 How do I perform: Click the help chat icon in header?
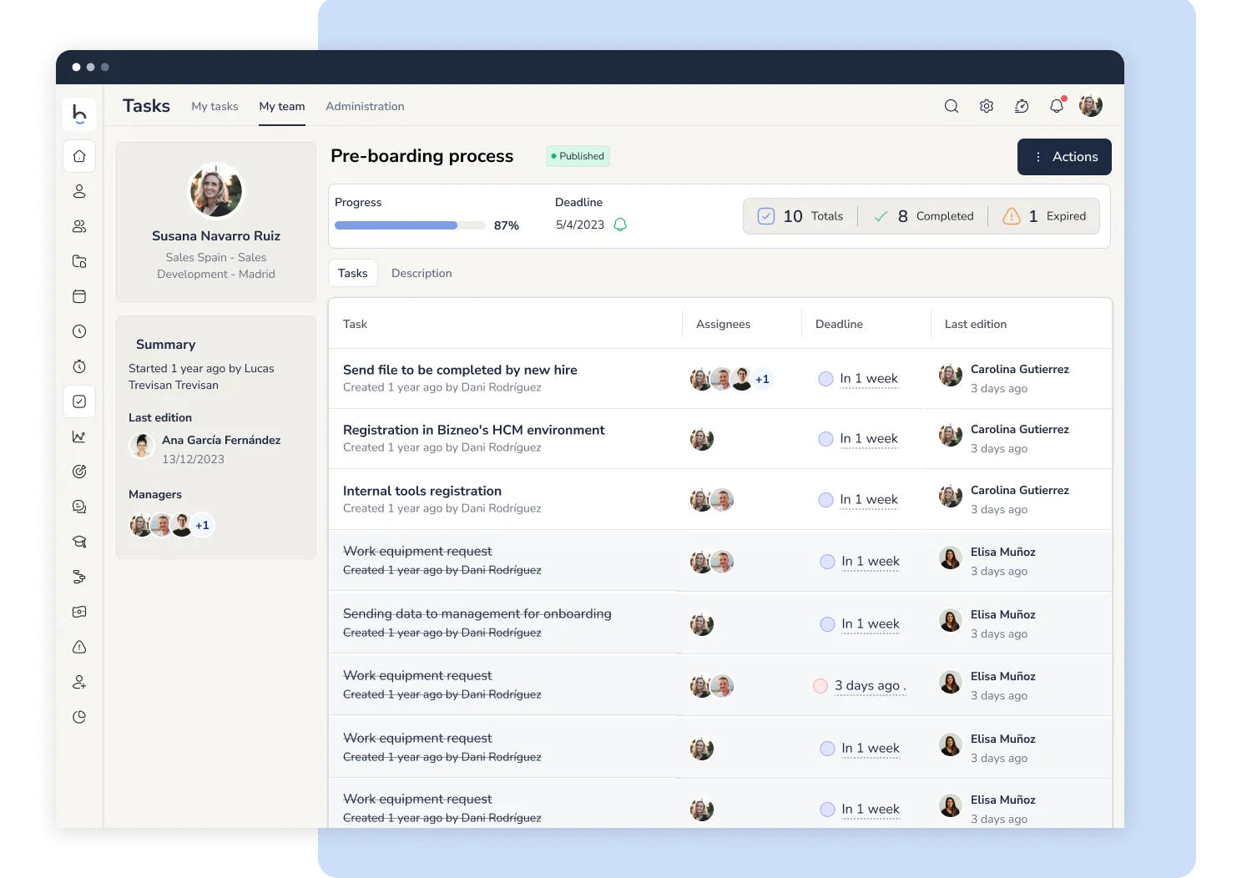click(1022, 106)
